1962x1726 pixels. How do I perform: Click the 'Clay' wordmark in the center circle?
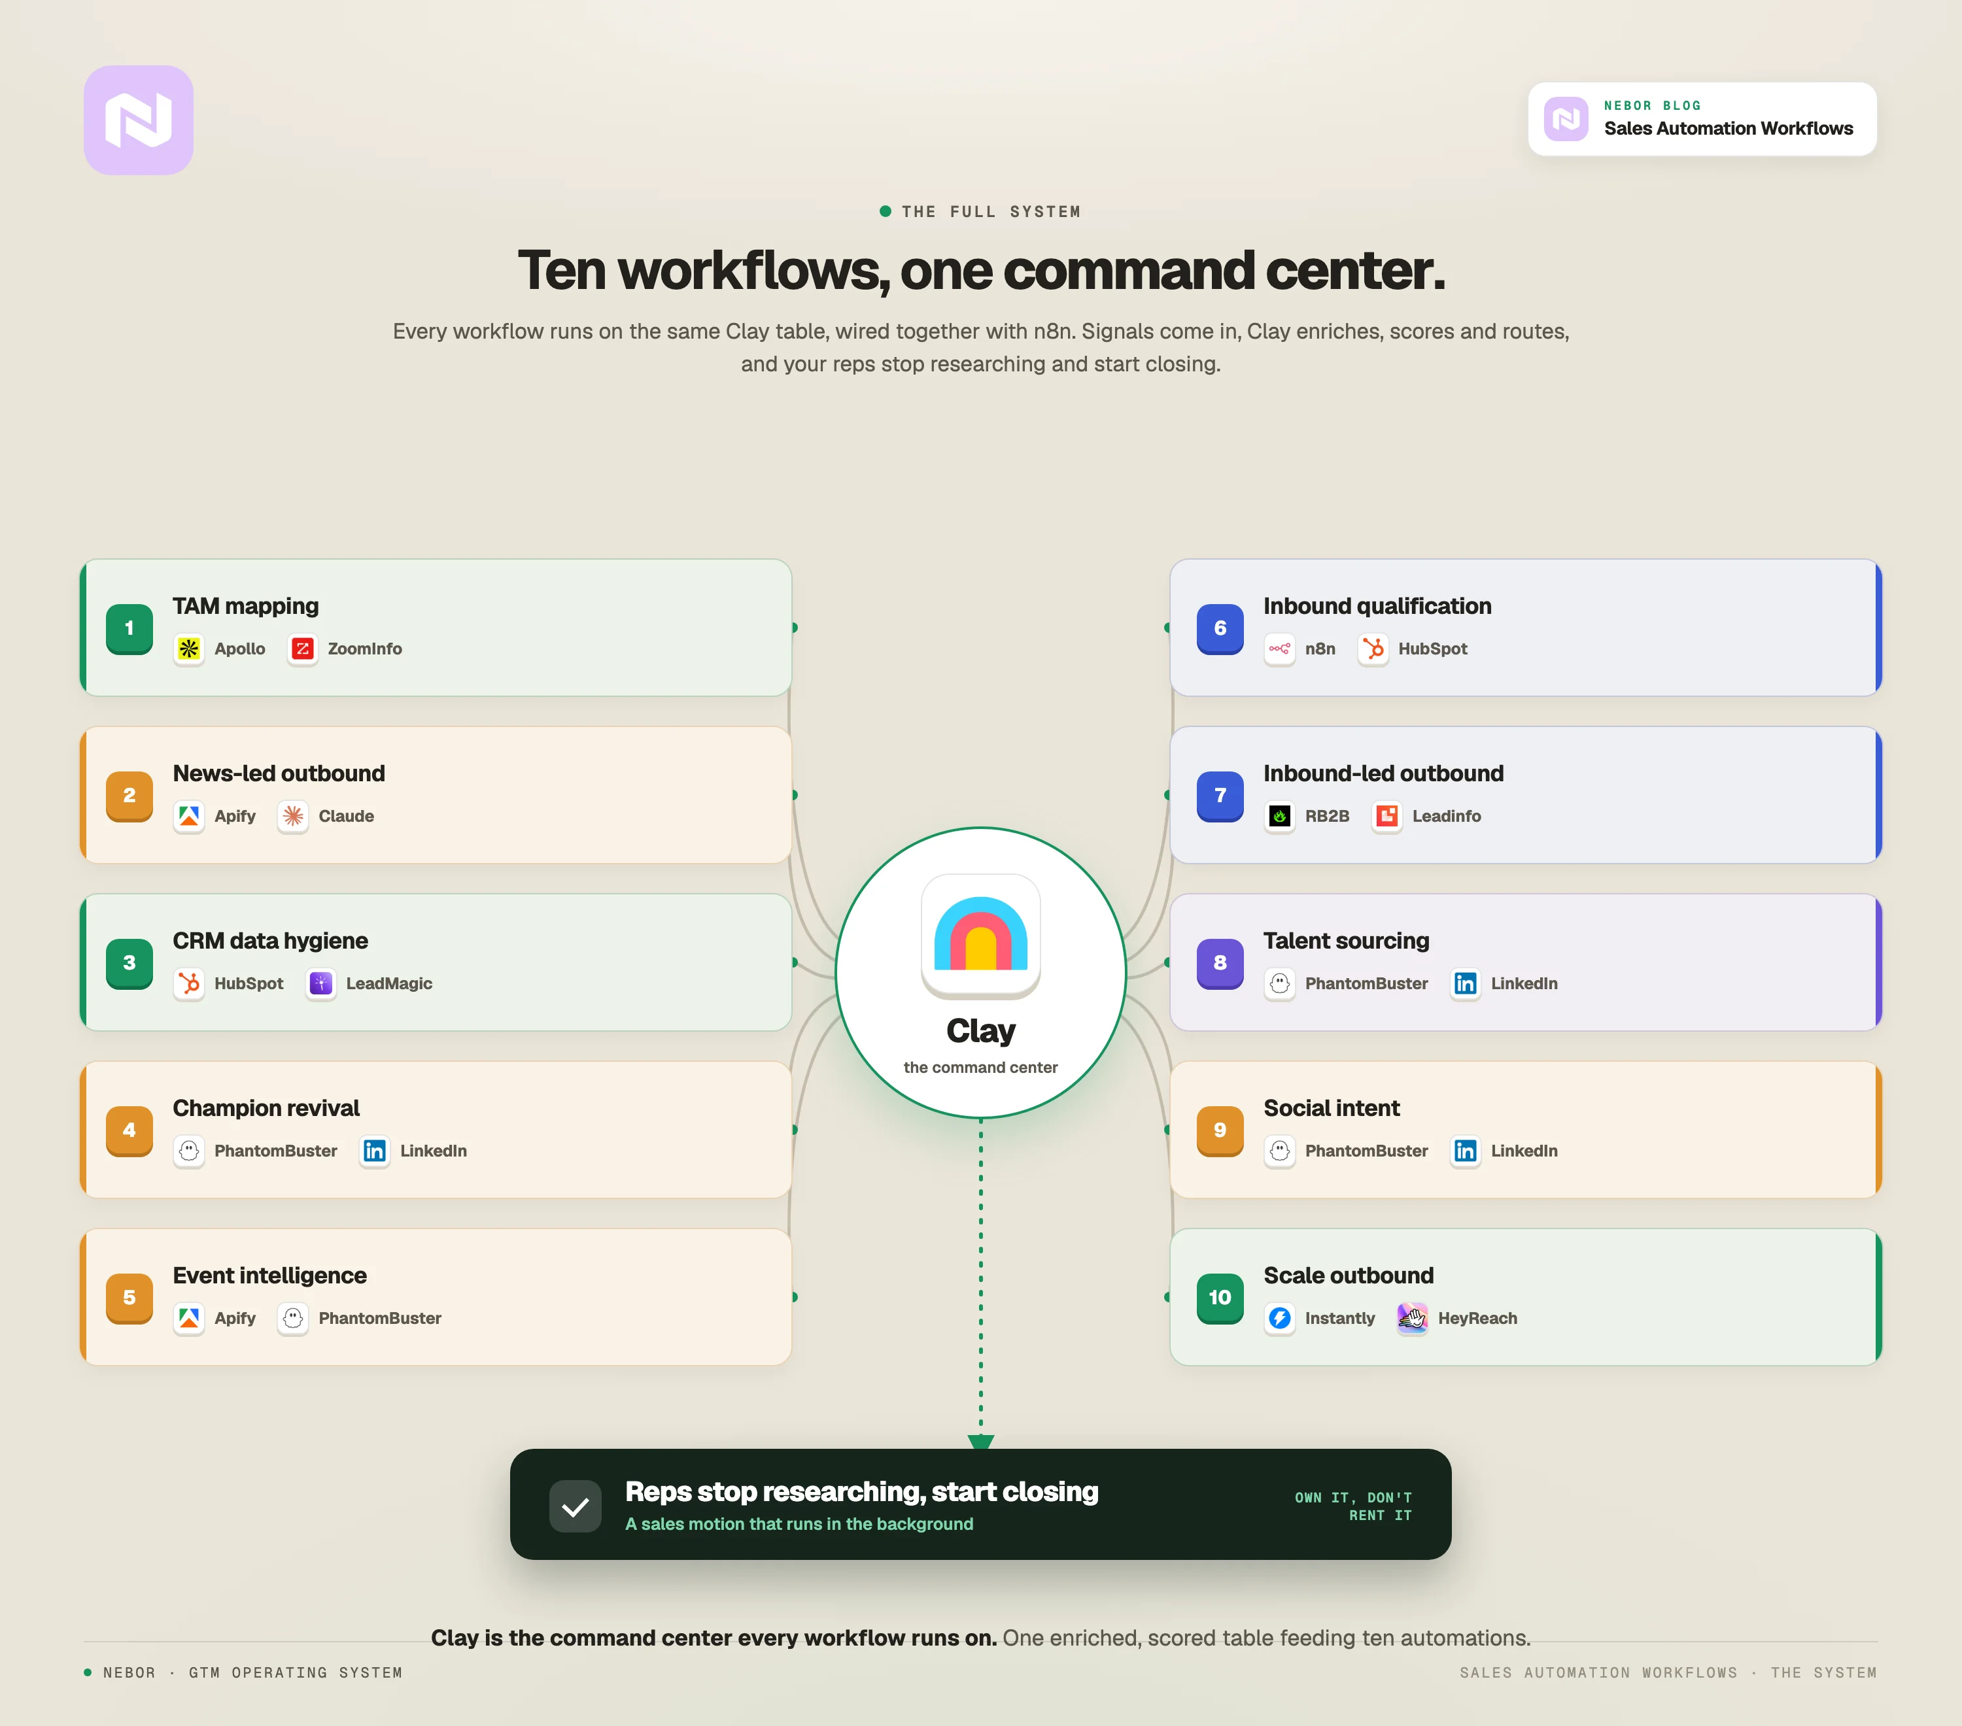[x=980, y=1032]
